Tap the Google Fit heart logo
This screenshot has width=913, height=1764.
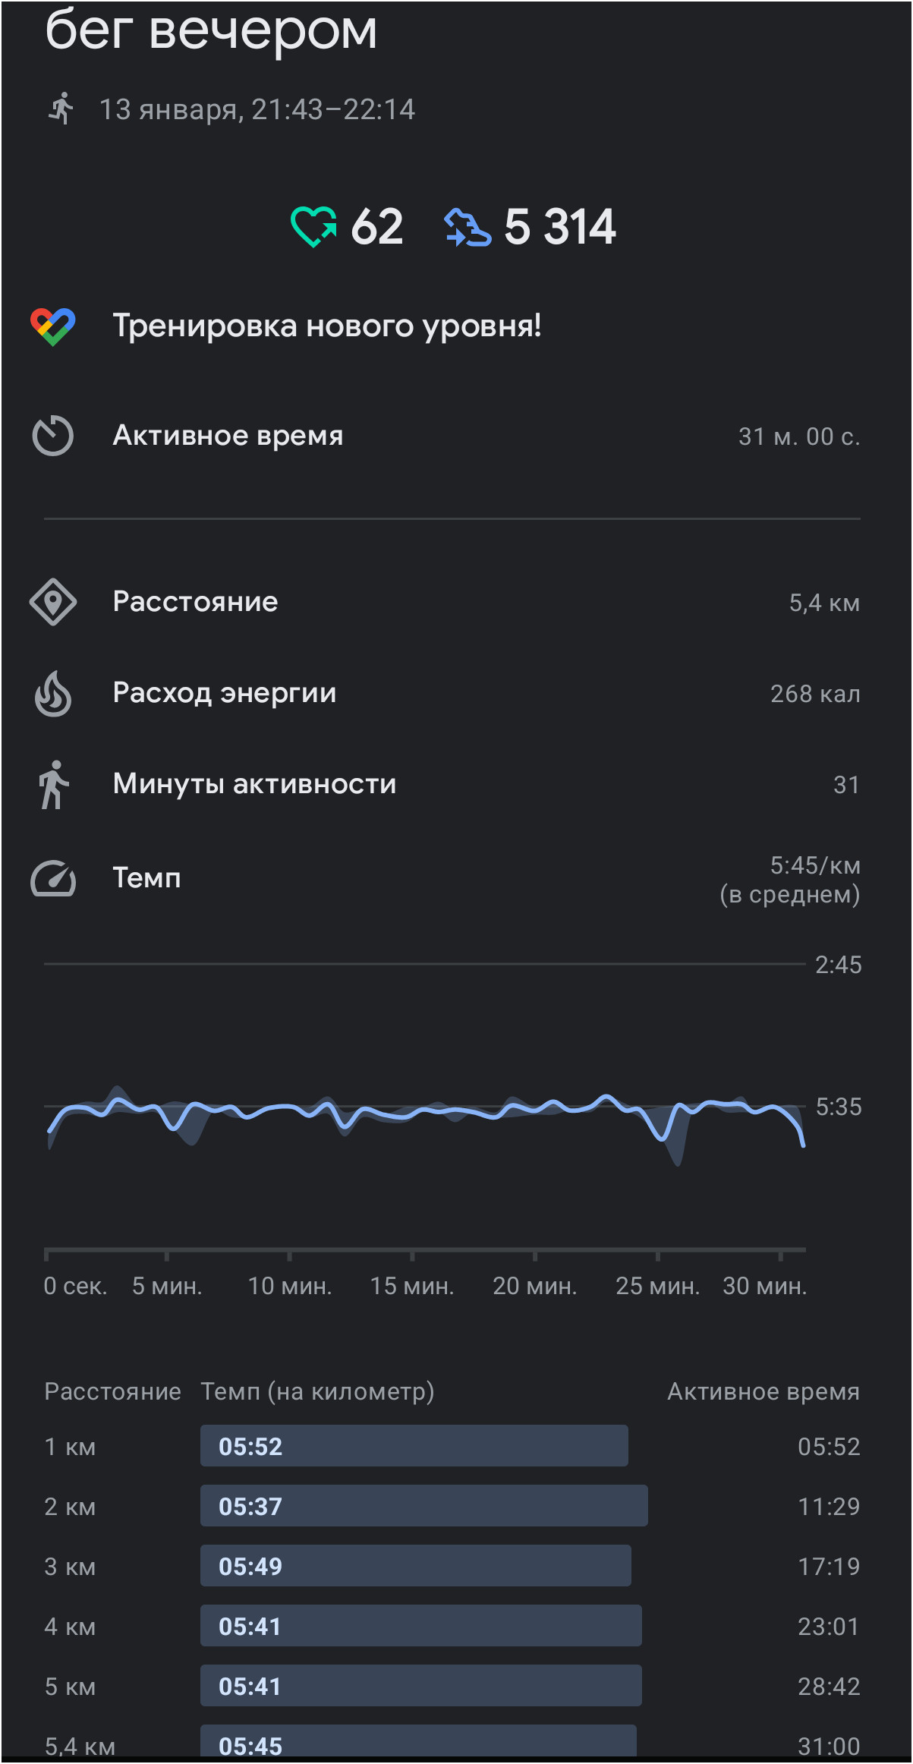(52, 326)
